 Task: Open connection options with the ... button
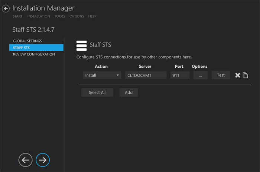[201, 75]
